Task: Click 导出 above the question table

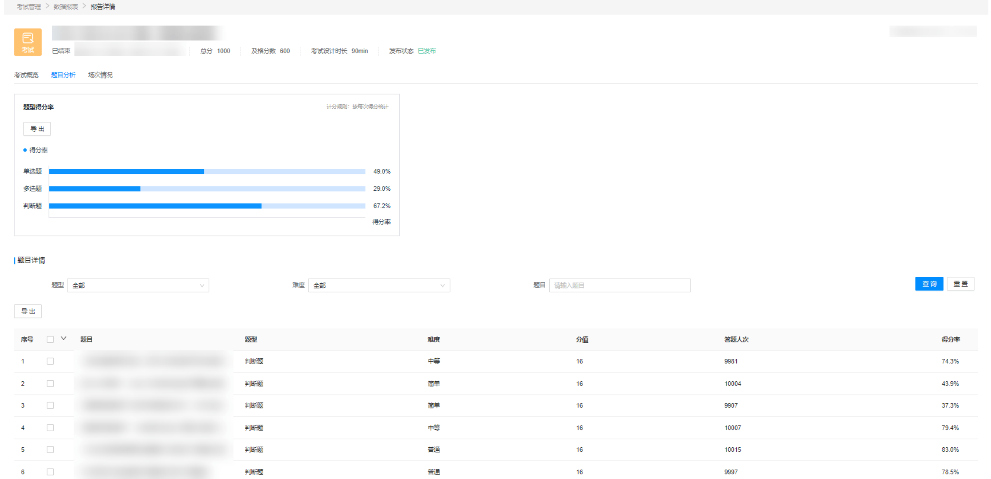Action: [x=28, y=311]
